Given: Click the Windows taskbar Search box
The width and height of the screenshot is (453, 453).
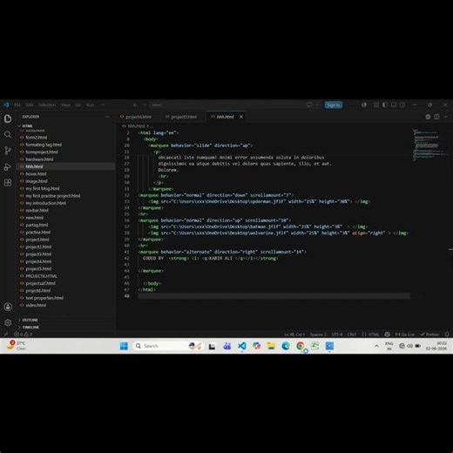Looking at the screenshot, I should point(168,346).
